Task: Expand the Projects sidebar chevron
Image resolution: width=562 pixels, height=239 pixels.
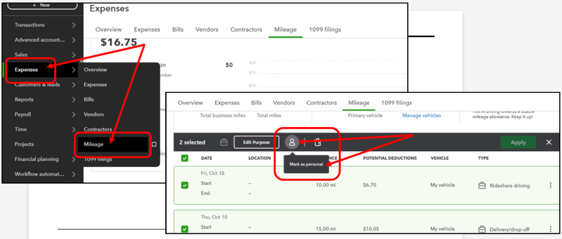Action: point(74,145)
